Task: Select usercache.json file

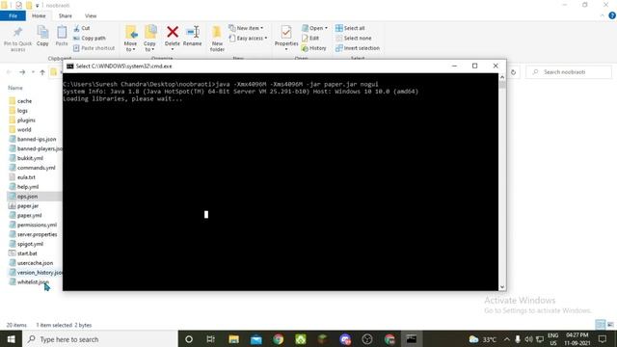Action: [31, 263]
